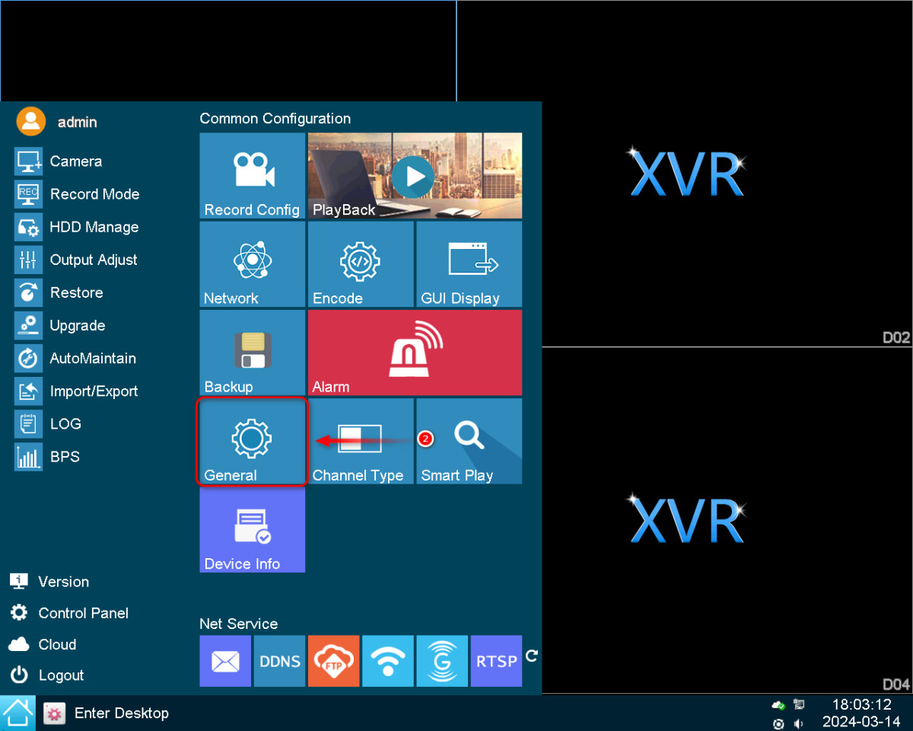Click the refresh arrow beside Net Service icons
This screenshot has height=731, width=913.
coord(532,656)
